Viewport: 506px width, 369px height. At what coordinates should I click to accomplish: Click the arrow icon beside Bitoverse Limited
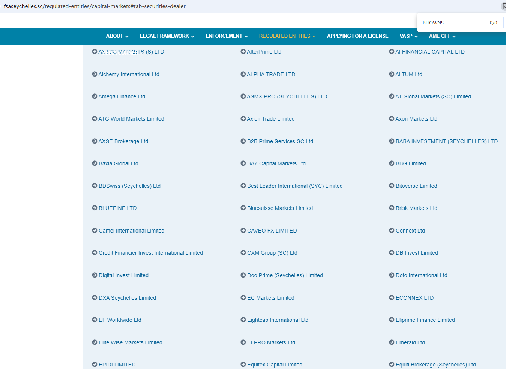pos(392,186)
